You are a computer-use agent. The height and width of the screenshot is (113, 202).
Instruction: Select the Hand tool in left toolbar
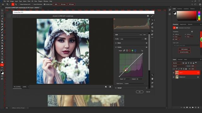(x=2, y=62)
